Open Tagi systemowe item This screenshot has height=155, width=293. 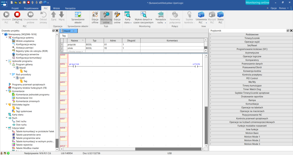[x=24, y=111]
